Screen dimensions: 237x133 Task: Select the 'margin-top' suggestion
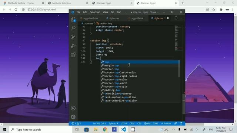(x=140, y=65)
